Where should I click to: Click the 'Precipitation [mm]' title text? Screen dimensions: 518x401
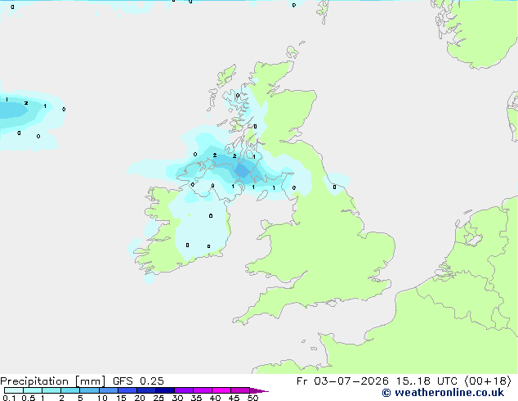(x=52, y=381)
